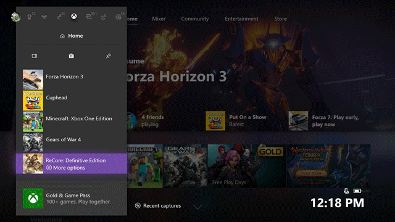Launch Minecraft: Xbox One Edition

[x=72, y=121]
